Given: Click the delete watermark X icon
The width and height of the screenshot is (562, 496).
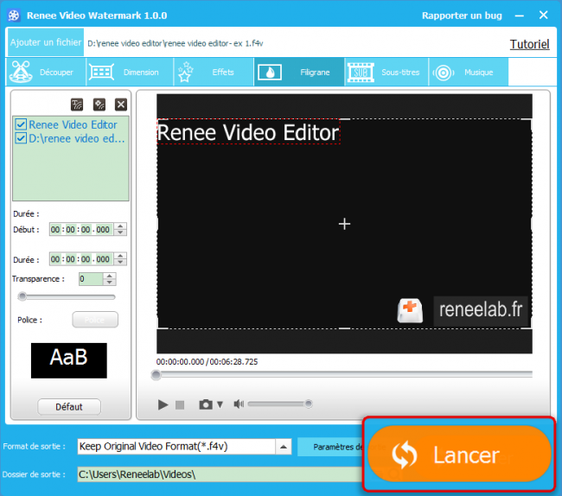Looking at the screenshot, I should [x=121, y=105].
